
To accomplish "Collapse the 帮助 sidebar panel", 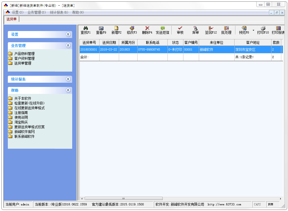I will click(68, 90).
